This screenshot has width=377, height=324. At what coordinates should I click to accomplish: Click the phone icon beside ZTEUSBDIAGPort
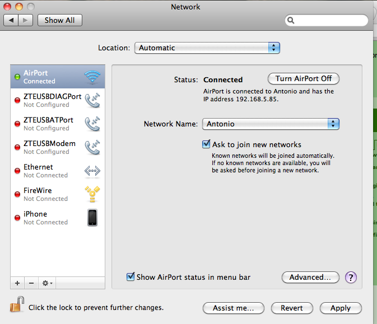pyautogui.click(x=92, y=100)
